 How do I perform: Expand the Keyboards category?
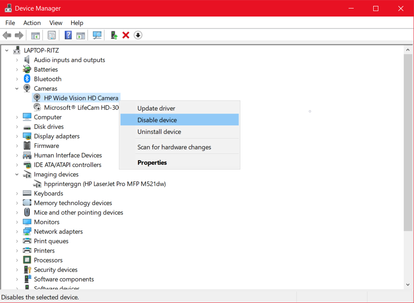(17, 193)
